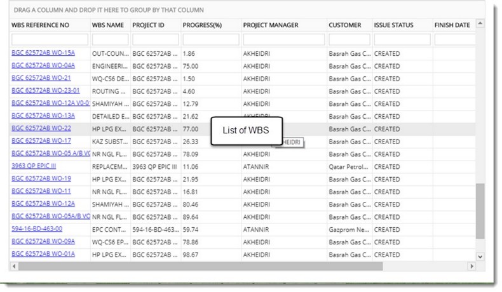Open the BGC 62572AB WO-22 link

pos(41,128)
